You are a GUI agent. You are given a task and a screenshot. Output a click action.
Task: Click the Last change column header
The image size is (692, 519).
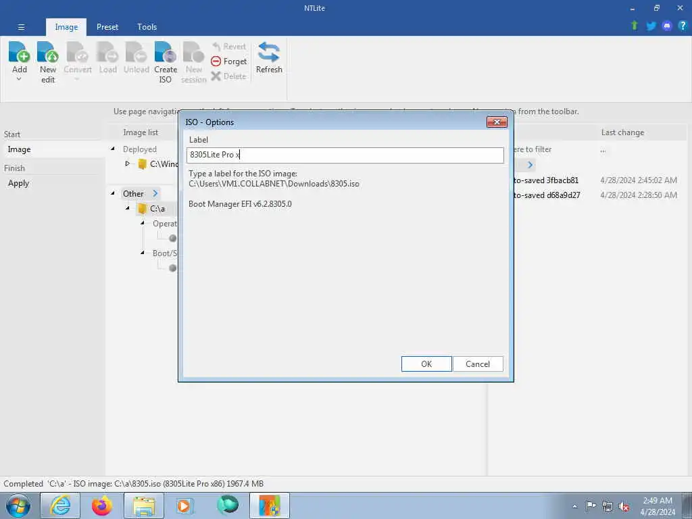click(622, 132)
